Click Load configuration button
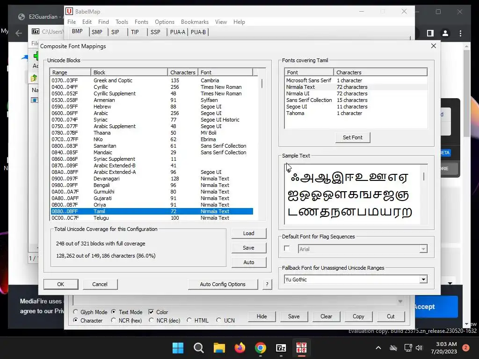The height and width of the screenshot is (359, 479). tap(249, 233)
